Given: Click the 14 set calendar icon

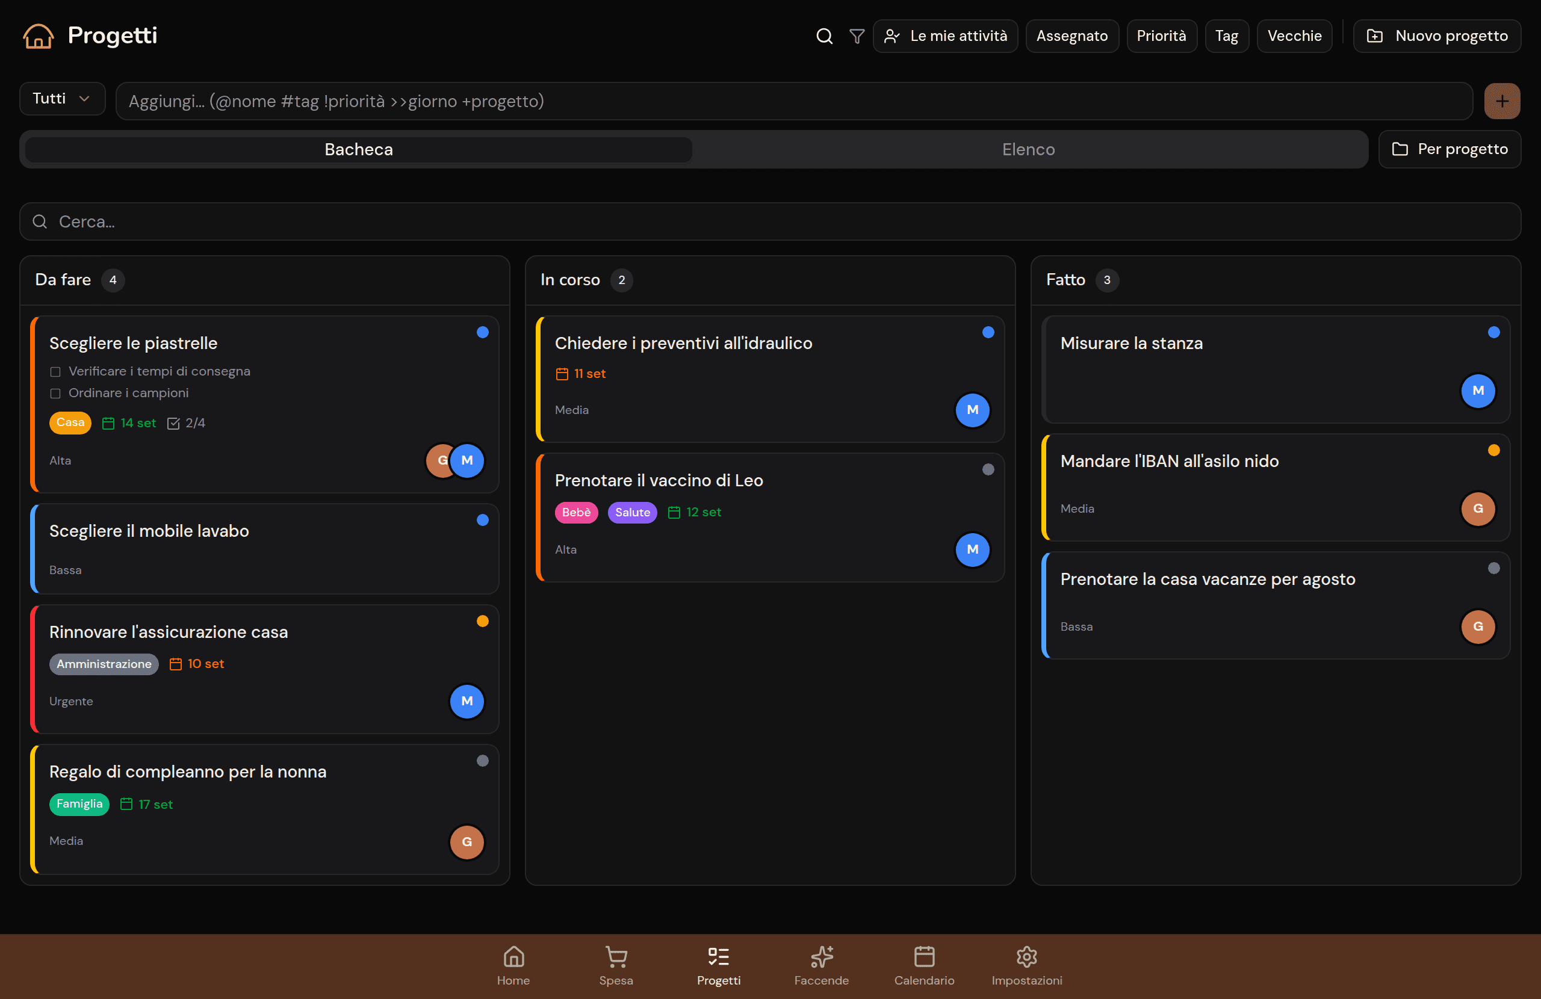Looking at the screenshot, I should (108, 424).
